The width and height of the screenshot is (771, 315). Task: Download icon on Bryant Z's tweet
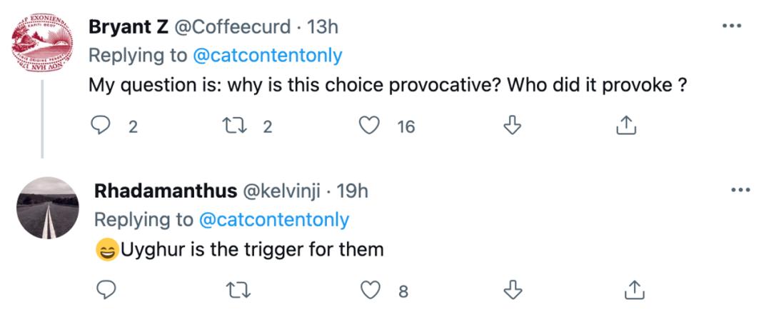(511, 126)
